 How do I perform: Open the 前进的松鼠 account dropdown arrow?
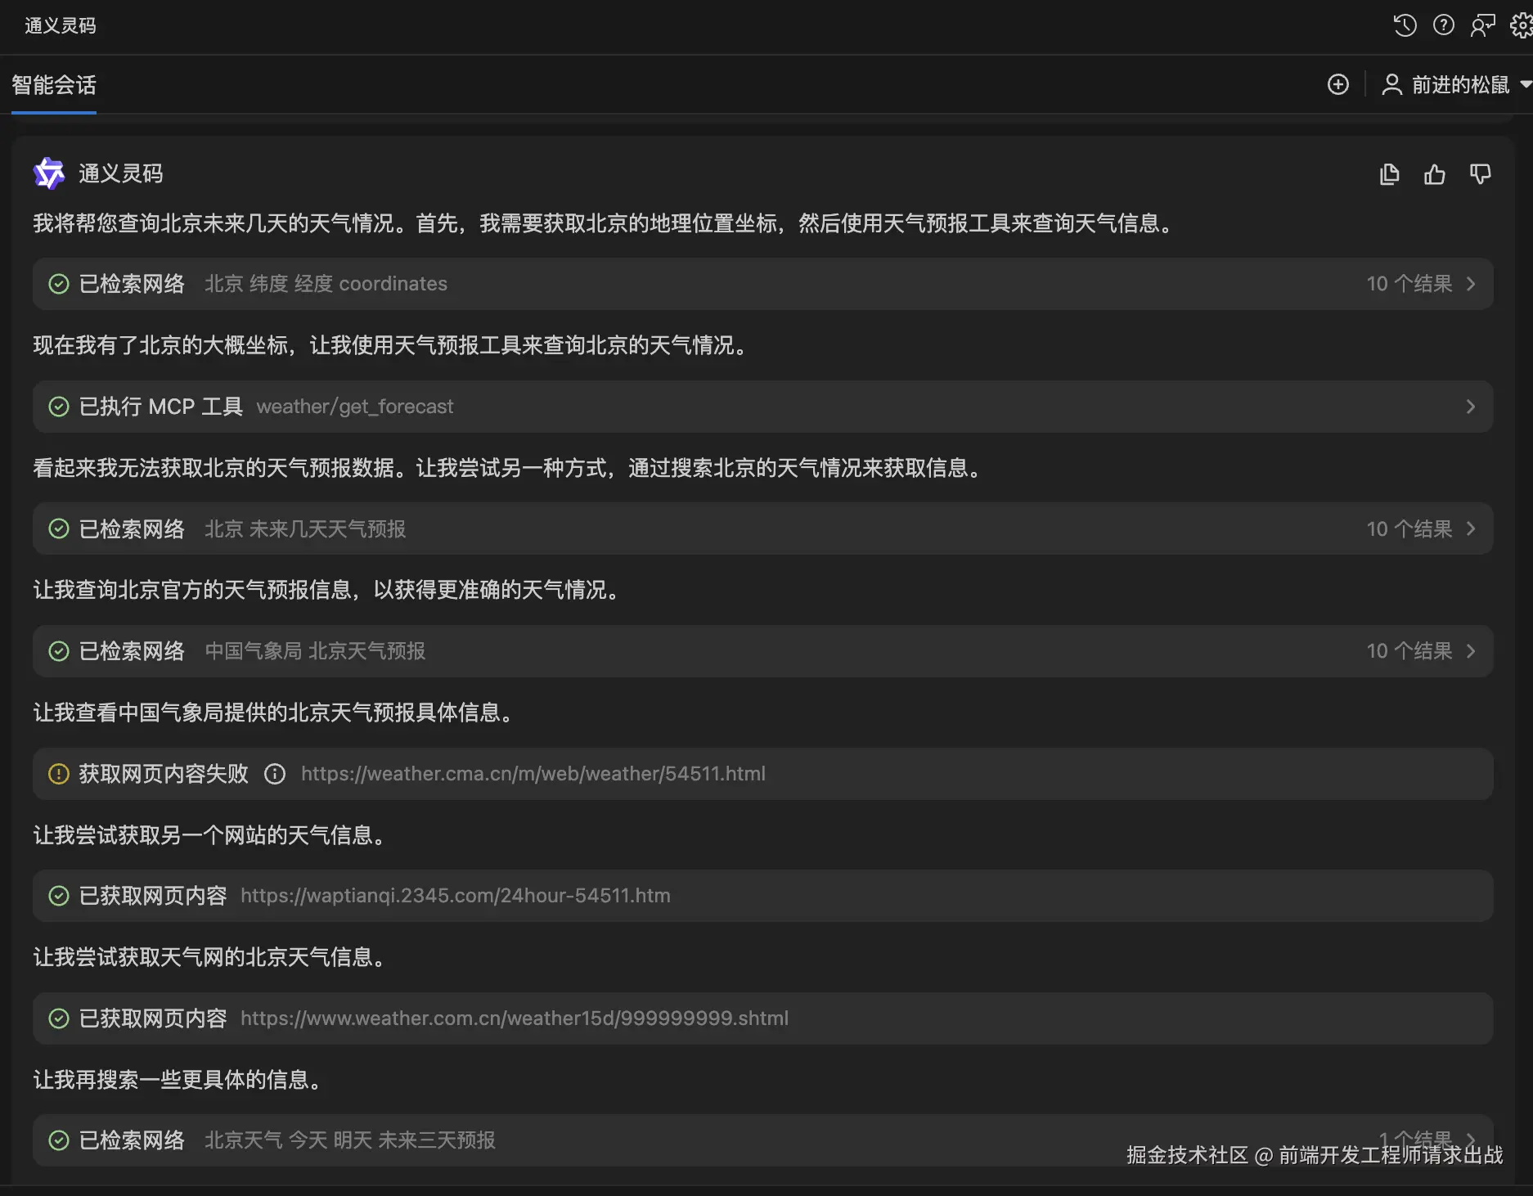pyautogui.click(x=1525, y=84)
